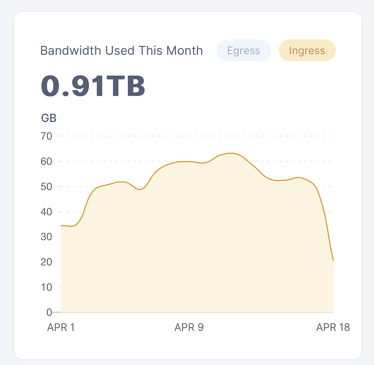Toggle the Ingress data pill
The height and width of the screenshot is (365, 374).
click(x=307, y=50)
